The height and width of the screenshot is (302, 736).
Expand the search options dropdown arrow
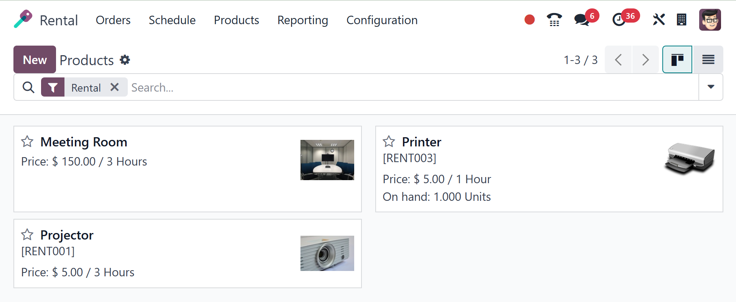click(x=711, y=87)
